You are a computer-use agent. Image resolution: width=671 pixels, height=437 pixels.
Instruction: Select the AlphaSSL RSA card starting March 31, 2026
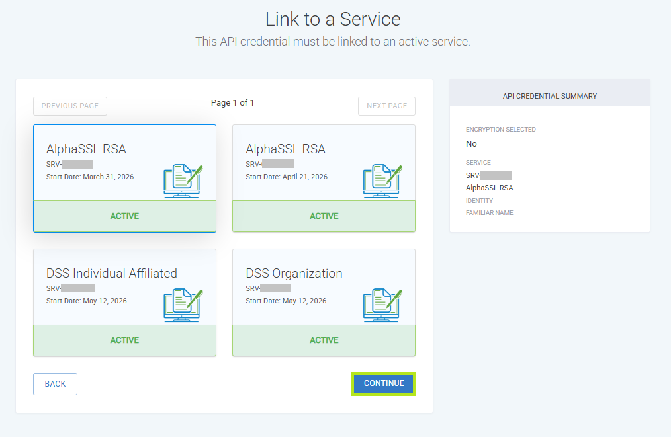point(124,179)
